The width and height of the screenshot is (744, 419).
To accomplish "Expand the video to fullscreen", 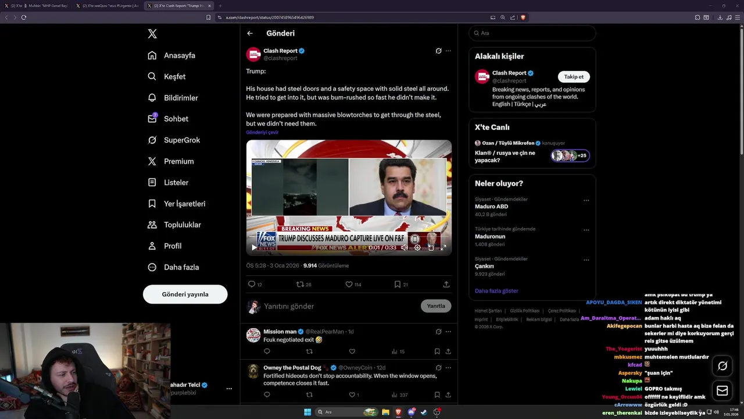I will (443, 247).
